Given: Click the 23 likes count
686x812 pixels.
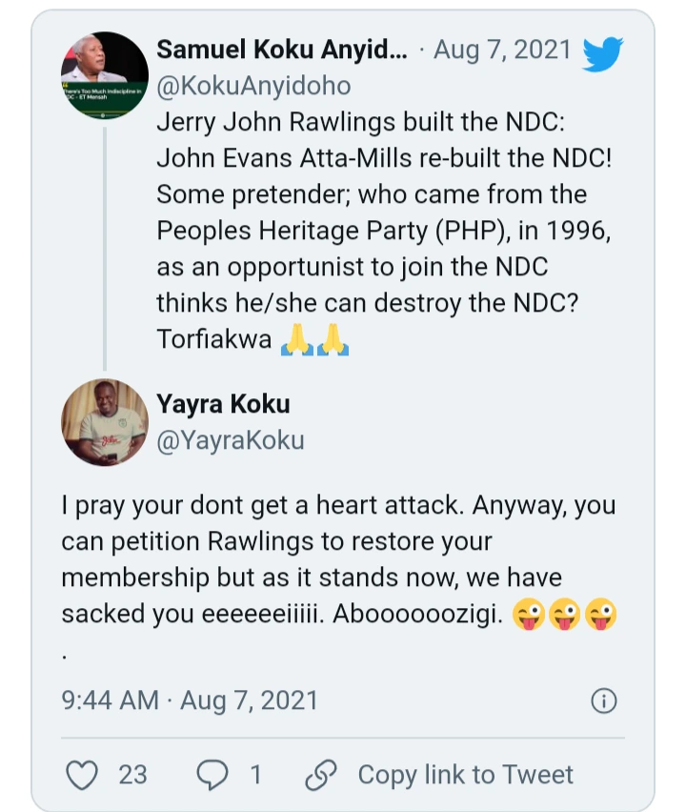Looking at the screenshot, I should point(133,775).
